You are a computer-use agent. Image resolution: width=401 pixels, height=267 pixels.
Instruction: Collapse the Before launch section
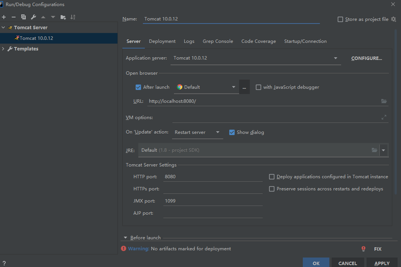click(x=125, y=238)
